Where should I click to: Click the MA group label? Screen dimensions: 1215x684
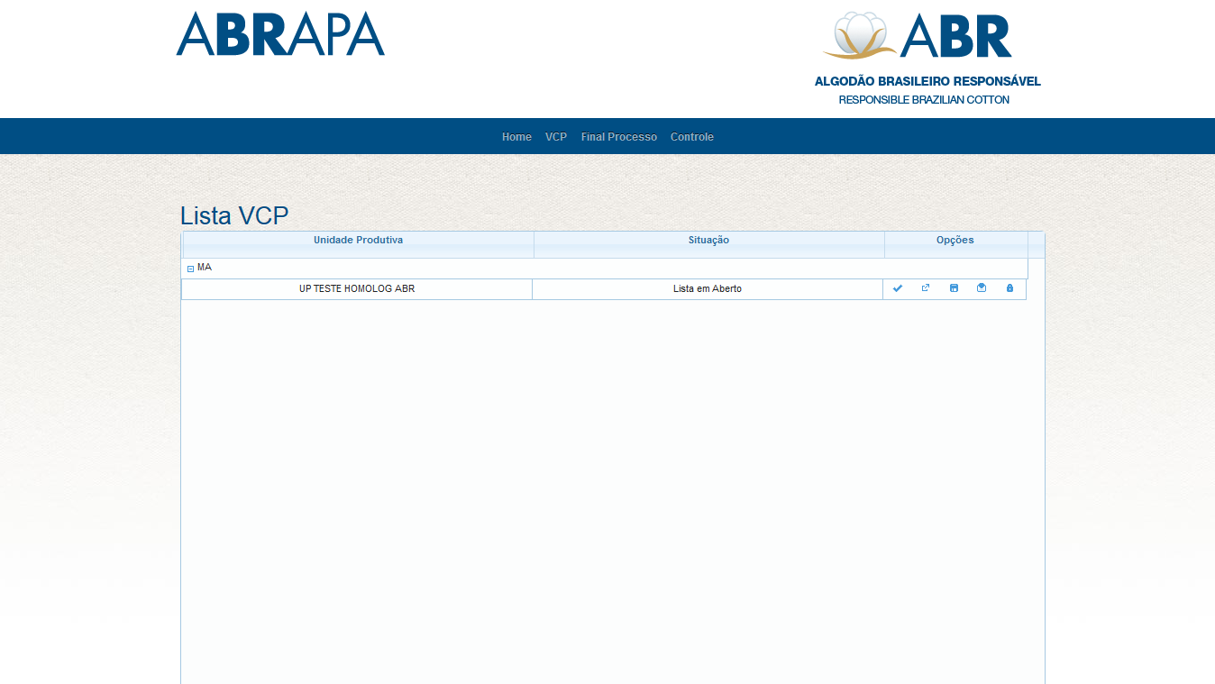205,268
